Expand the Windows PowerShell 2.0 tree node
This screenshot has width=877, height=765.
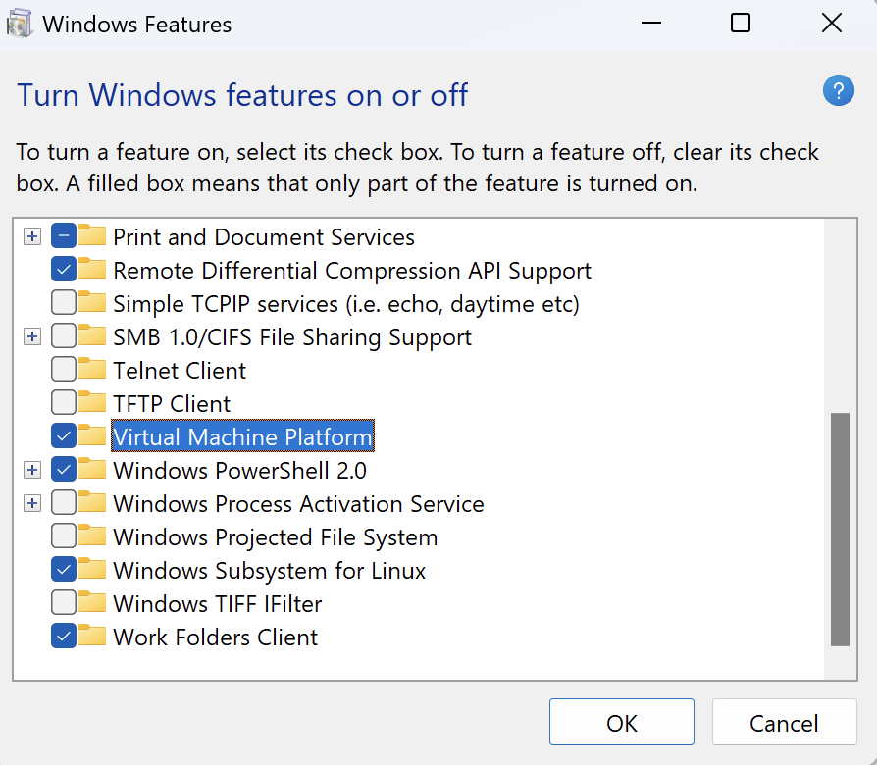pos(32,470)
